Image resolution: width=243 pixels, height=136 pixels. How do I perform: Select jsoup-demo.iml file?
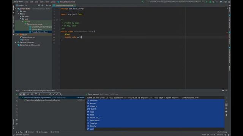(x=27, y=37)
